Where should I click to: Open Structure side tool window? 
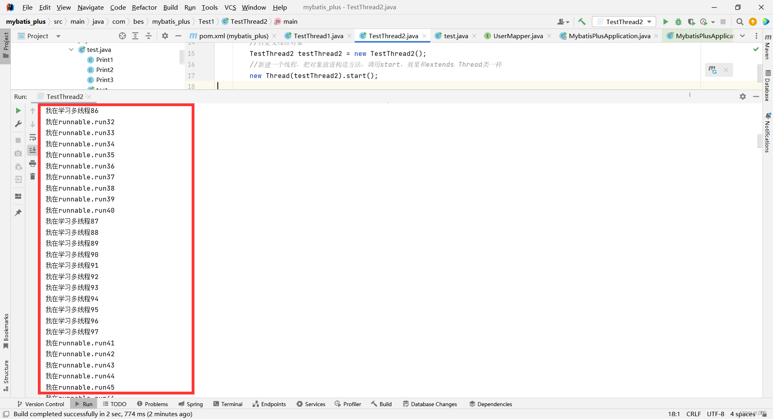(6, 376)
